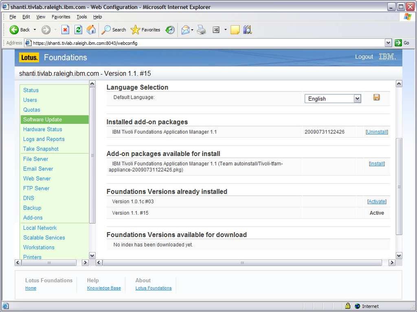This screenshot has width=417, height=312.
Task: Open Edit icon dropdown arrow
Action: pyautogui.click(x=225, y=30)
